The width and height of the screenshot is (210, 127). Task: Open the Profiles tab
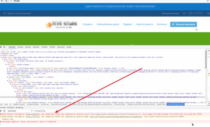click(x=52, y=47)
